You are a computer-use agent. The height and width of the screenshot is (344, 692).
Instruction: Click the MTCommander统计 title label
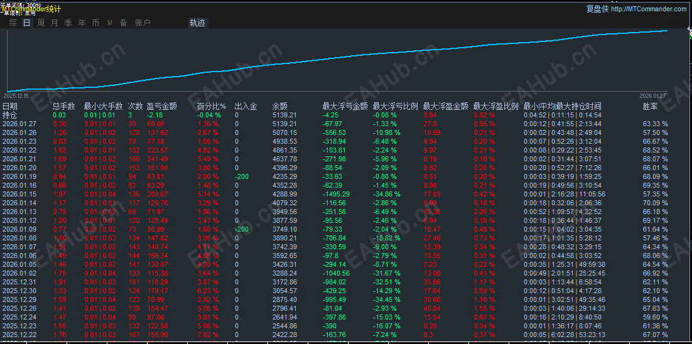[x=31, y=9]
